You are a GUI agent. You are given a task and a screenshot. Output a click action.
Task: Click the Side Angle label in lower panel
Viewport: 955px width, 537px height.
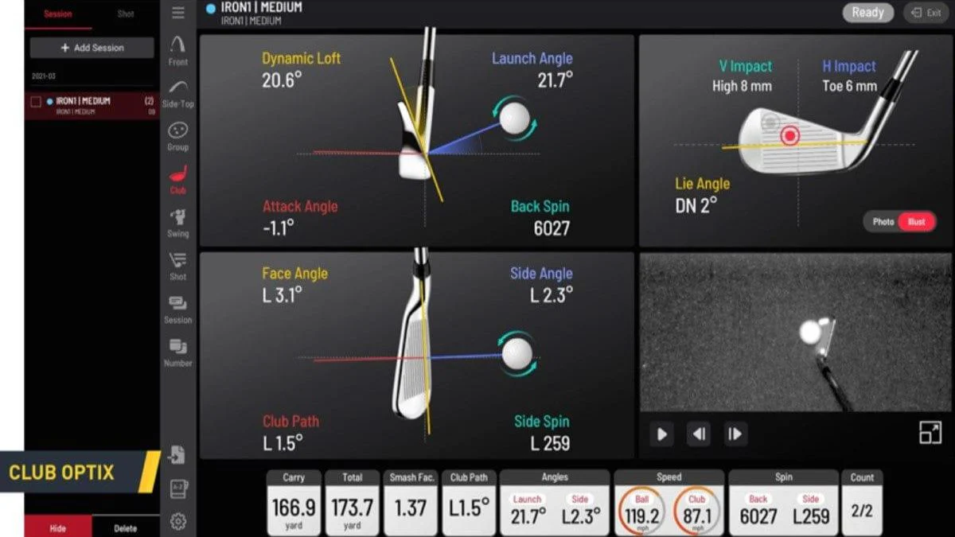pos(541,273)
